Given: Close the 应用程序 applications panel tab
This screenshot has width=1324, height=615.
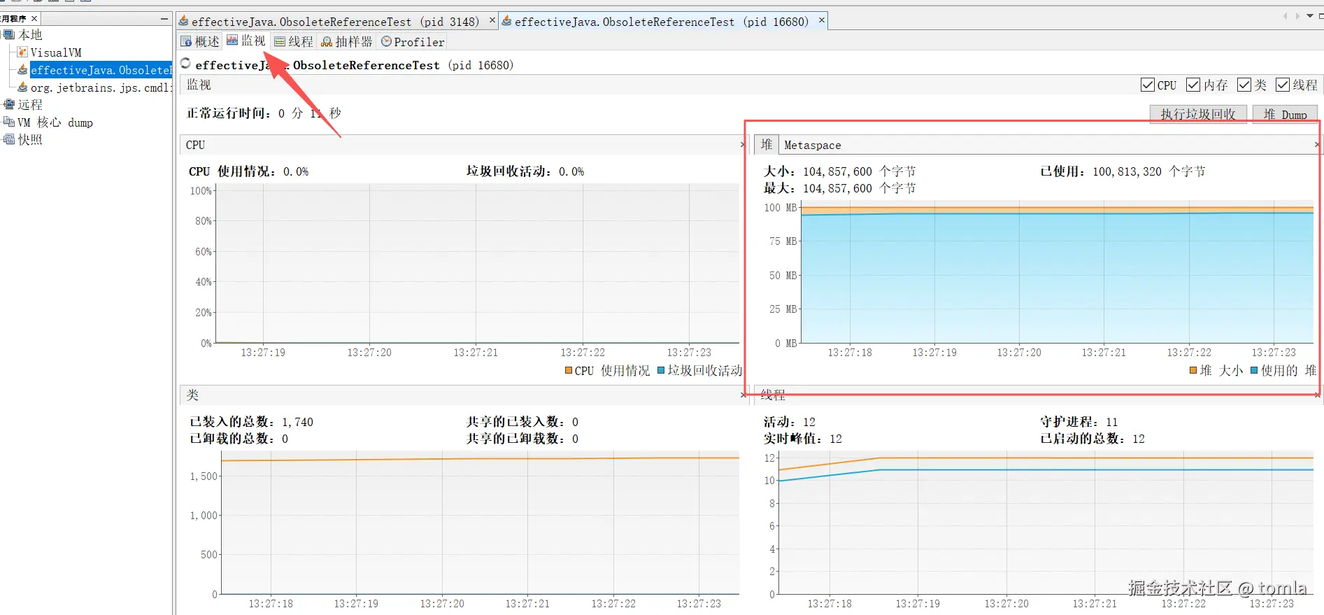Looking at the screenshot, I should (34, 19).
